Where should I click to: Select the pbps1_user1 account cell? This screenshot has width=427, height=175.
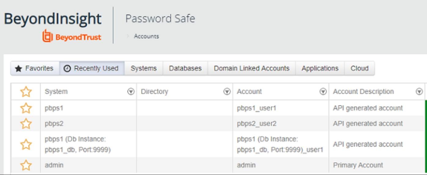point(256,108)
